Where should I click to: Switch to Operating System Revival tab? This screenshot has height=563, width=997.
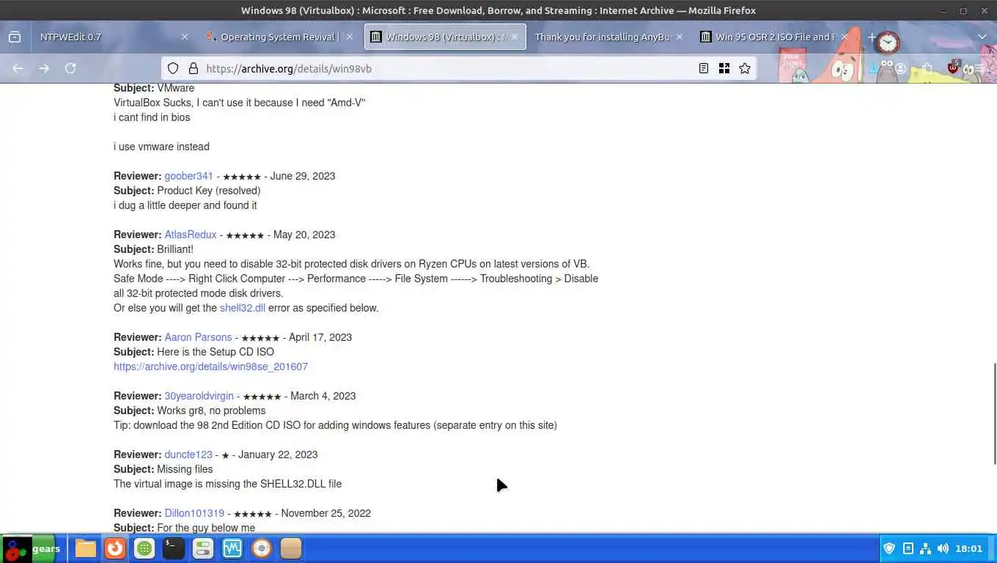coord(279,37)
